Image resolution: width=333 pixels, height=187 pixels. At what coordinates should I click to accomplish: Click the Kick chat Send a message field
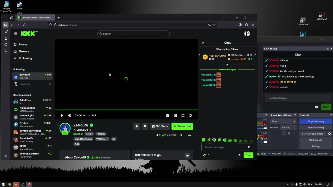225,147
